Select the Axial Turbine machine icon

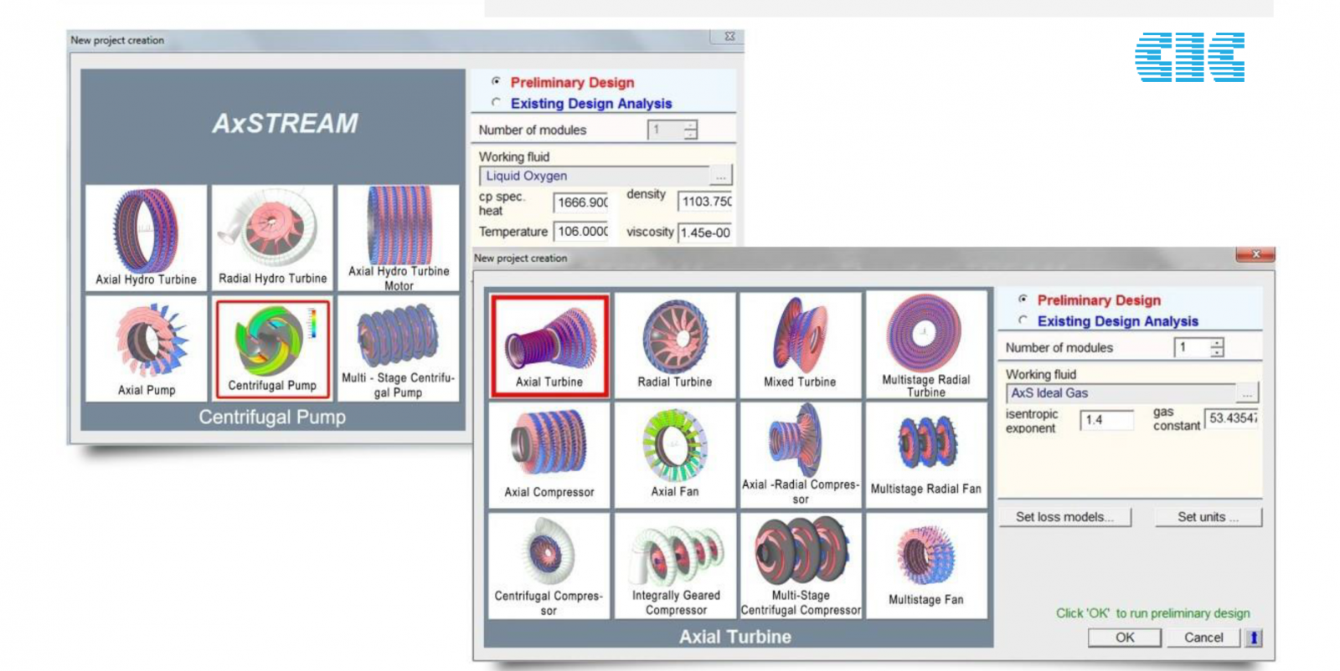tap(549, 345)
